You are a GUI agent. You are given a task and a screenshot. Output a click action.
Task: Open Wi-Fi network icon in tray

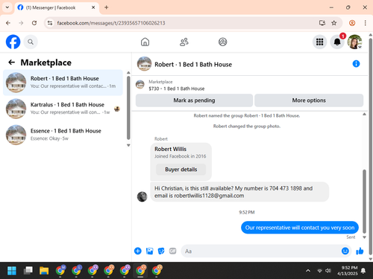pyautogui.click(x=320, y=271)
